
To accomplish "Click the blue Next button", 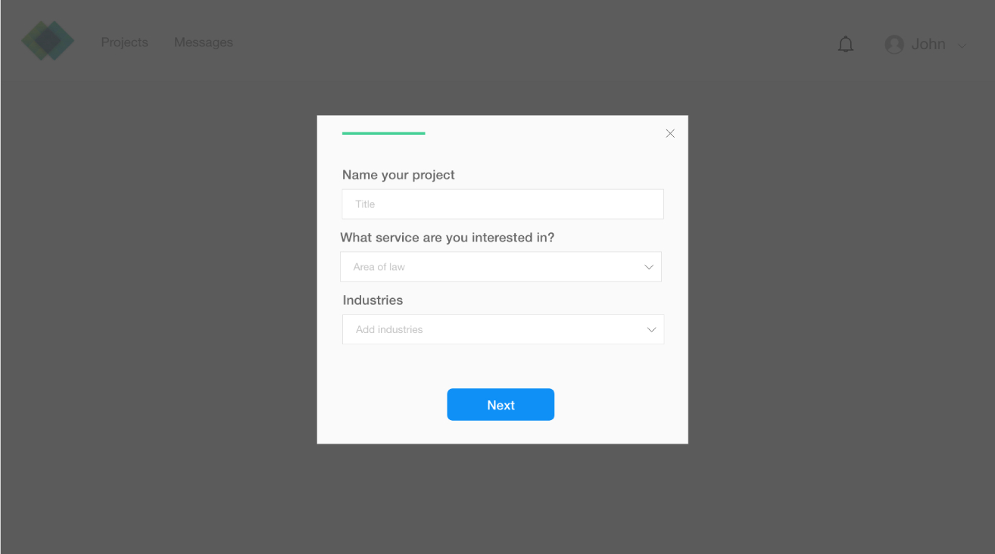I will (501, 405).
